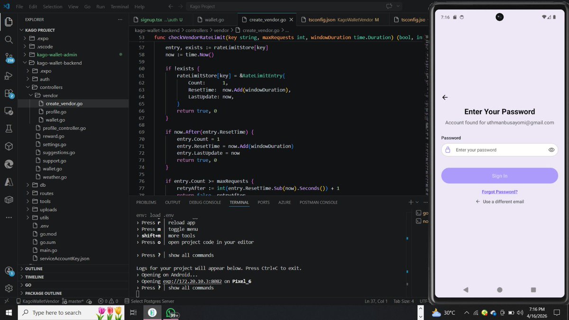The height and width of the screenshot is (320, 569).
Task: Tap the emulator Recents square button
Action: click(x=533, y=289)
